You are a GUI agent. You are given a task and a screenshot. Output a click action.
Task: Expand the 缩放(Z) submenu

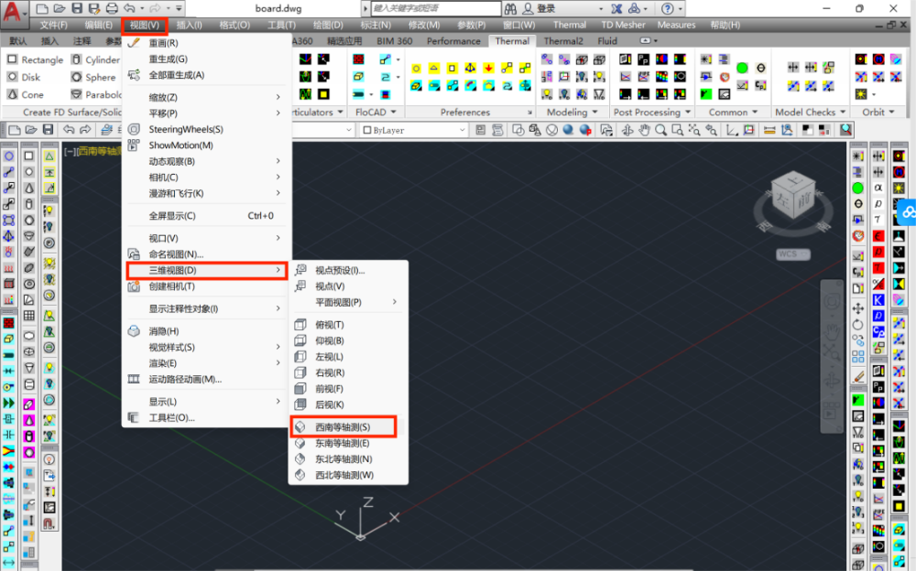[206, 98]
